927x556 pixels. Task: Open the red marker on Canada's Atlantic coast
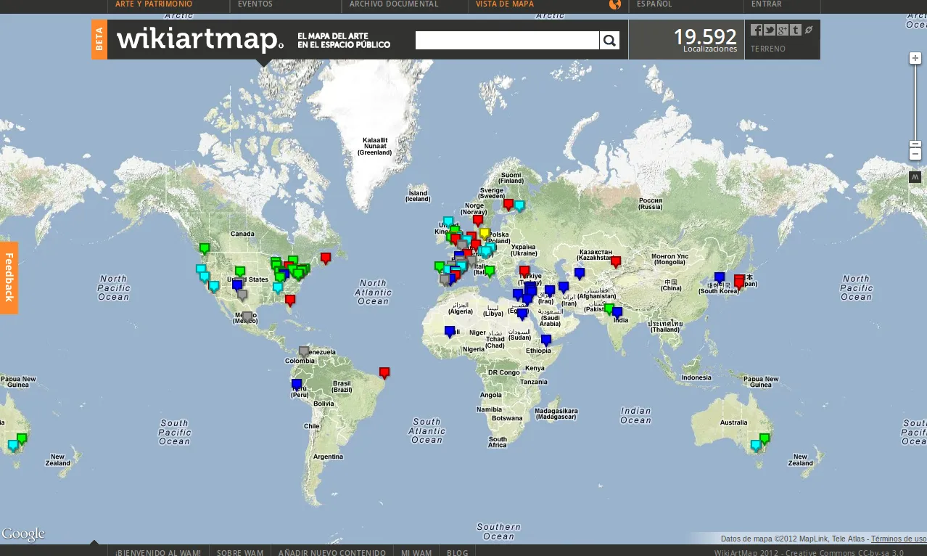pos(326,258)
